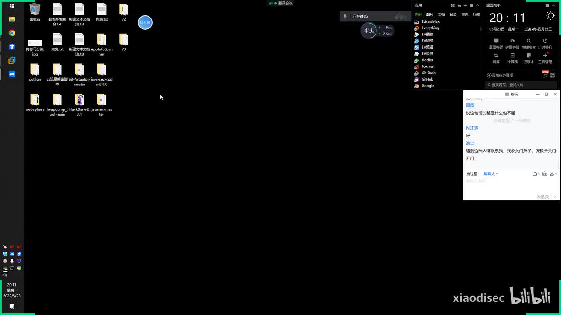Collapse the 桌面助手 panel with chevron
Viewport: 561px width, 315px height.
point(553,5)
